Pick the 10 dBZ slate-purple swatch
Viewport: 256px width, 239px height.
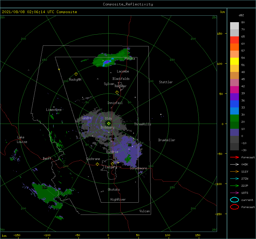(234, 132)
